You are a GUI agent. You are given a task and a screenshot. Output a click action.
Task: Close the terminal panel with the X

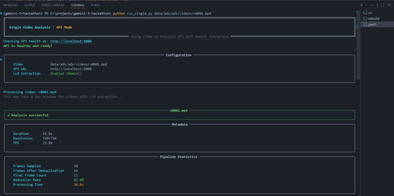pos(390,5)
